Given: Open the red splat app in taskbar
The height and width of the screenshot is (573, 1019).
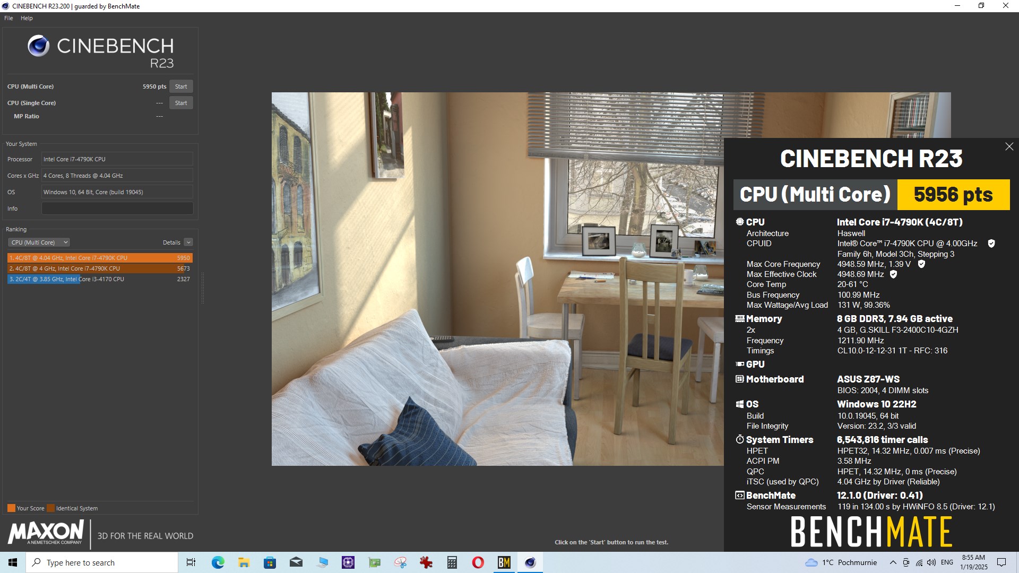Looking at the screenshot, I should tap(426, 562).
